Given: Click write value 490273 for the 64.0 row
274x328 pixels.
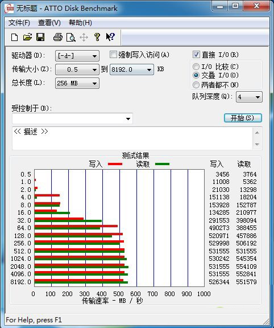Looking at the screenshot, I should coord(219,228).
